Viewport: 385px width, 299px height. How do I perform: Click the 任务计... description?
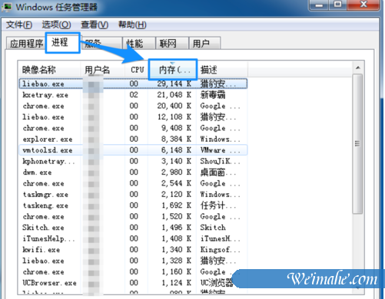click(218, 205)
